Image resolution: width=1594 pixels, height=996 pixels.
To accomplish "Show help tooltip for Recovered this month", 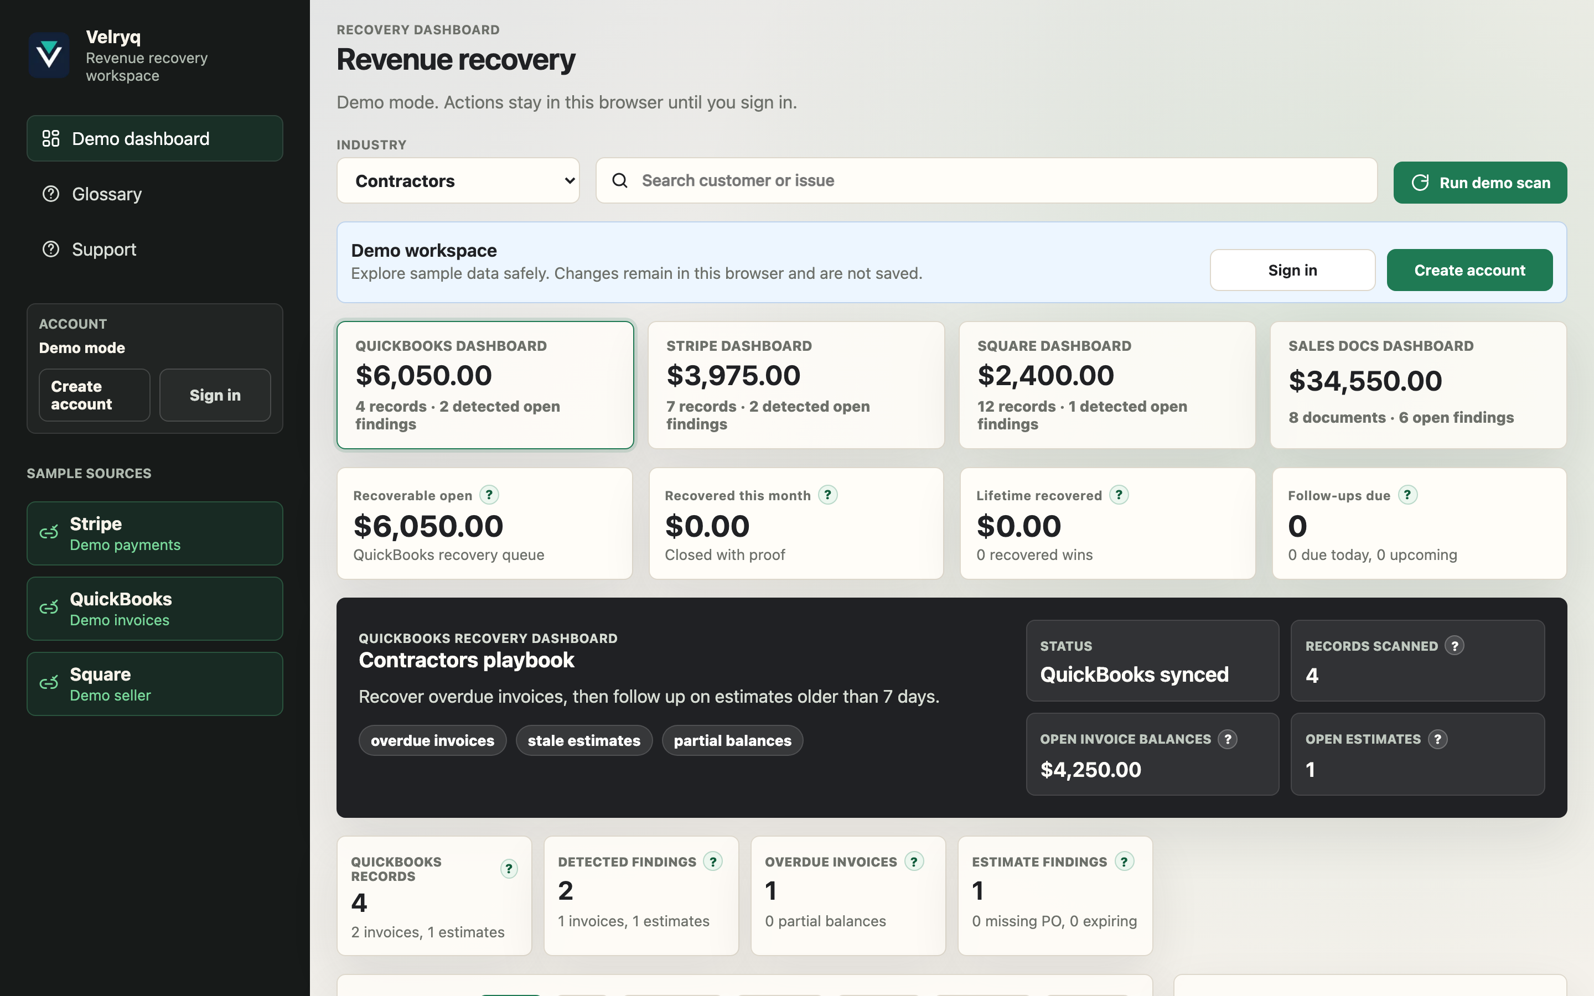I will tap(828, 495).
